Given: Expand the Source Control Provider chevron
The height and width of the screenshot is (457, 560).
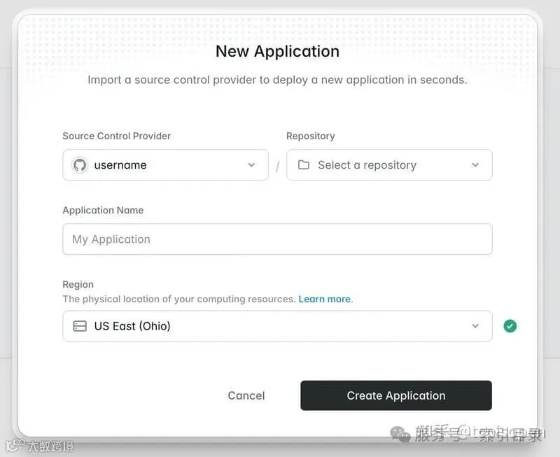Looking at the screenshot, I should coord(251,165).
